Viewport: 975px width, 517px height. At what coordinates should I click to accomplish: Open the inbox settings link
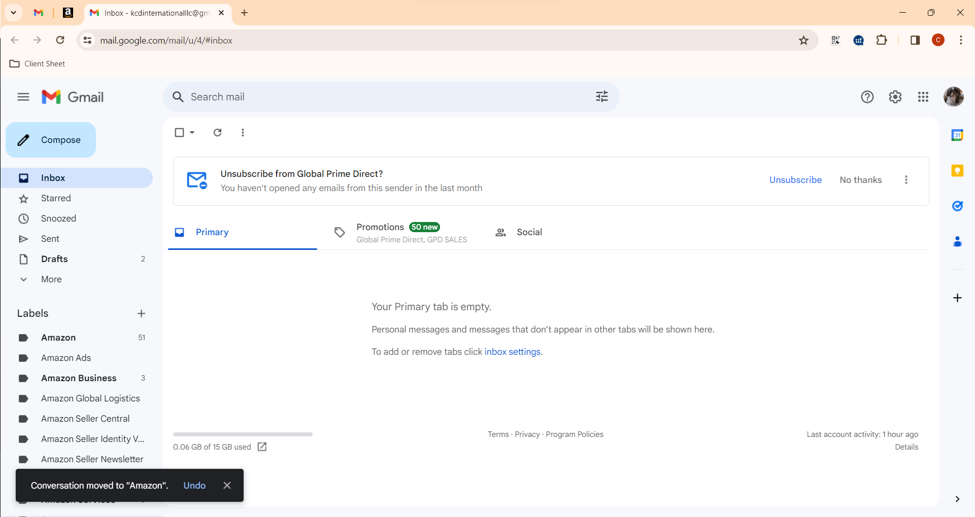click(x=512, y=352)
